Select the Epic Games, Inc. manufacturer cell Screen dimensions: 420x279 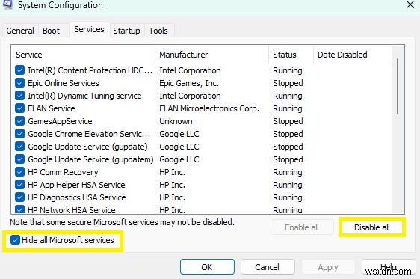tap(189, 83)
